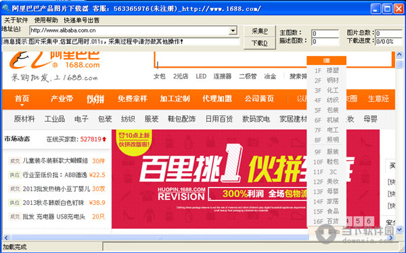406x253 pixels.
Task: Click the app icon in title bar
Action: (5, 8)
